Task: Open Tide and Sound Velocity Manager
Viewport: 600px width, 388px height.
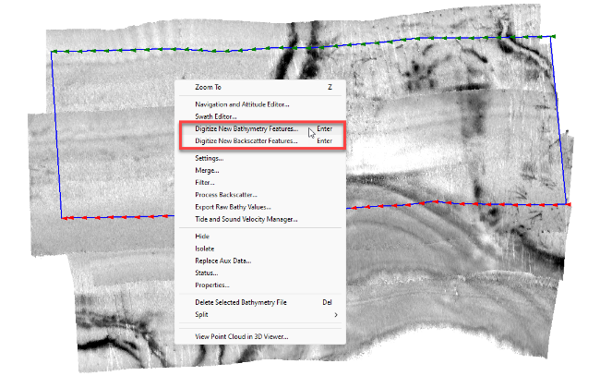Action: (260, 220)
